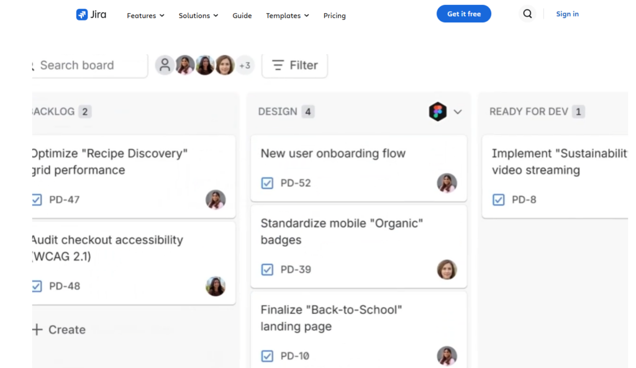This screenshot has width=636, height=368.
Task: Select the third teammate avatar in filter row
Action: 225,65
